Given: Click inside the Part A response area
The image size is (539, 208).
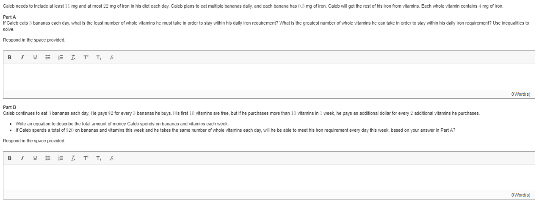Looking at the screenshot, I should [269, 77].
